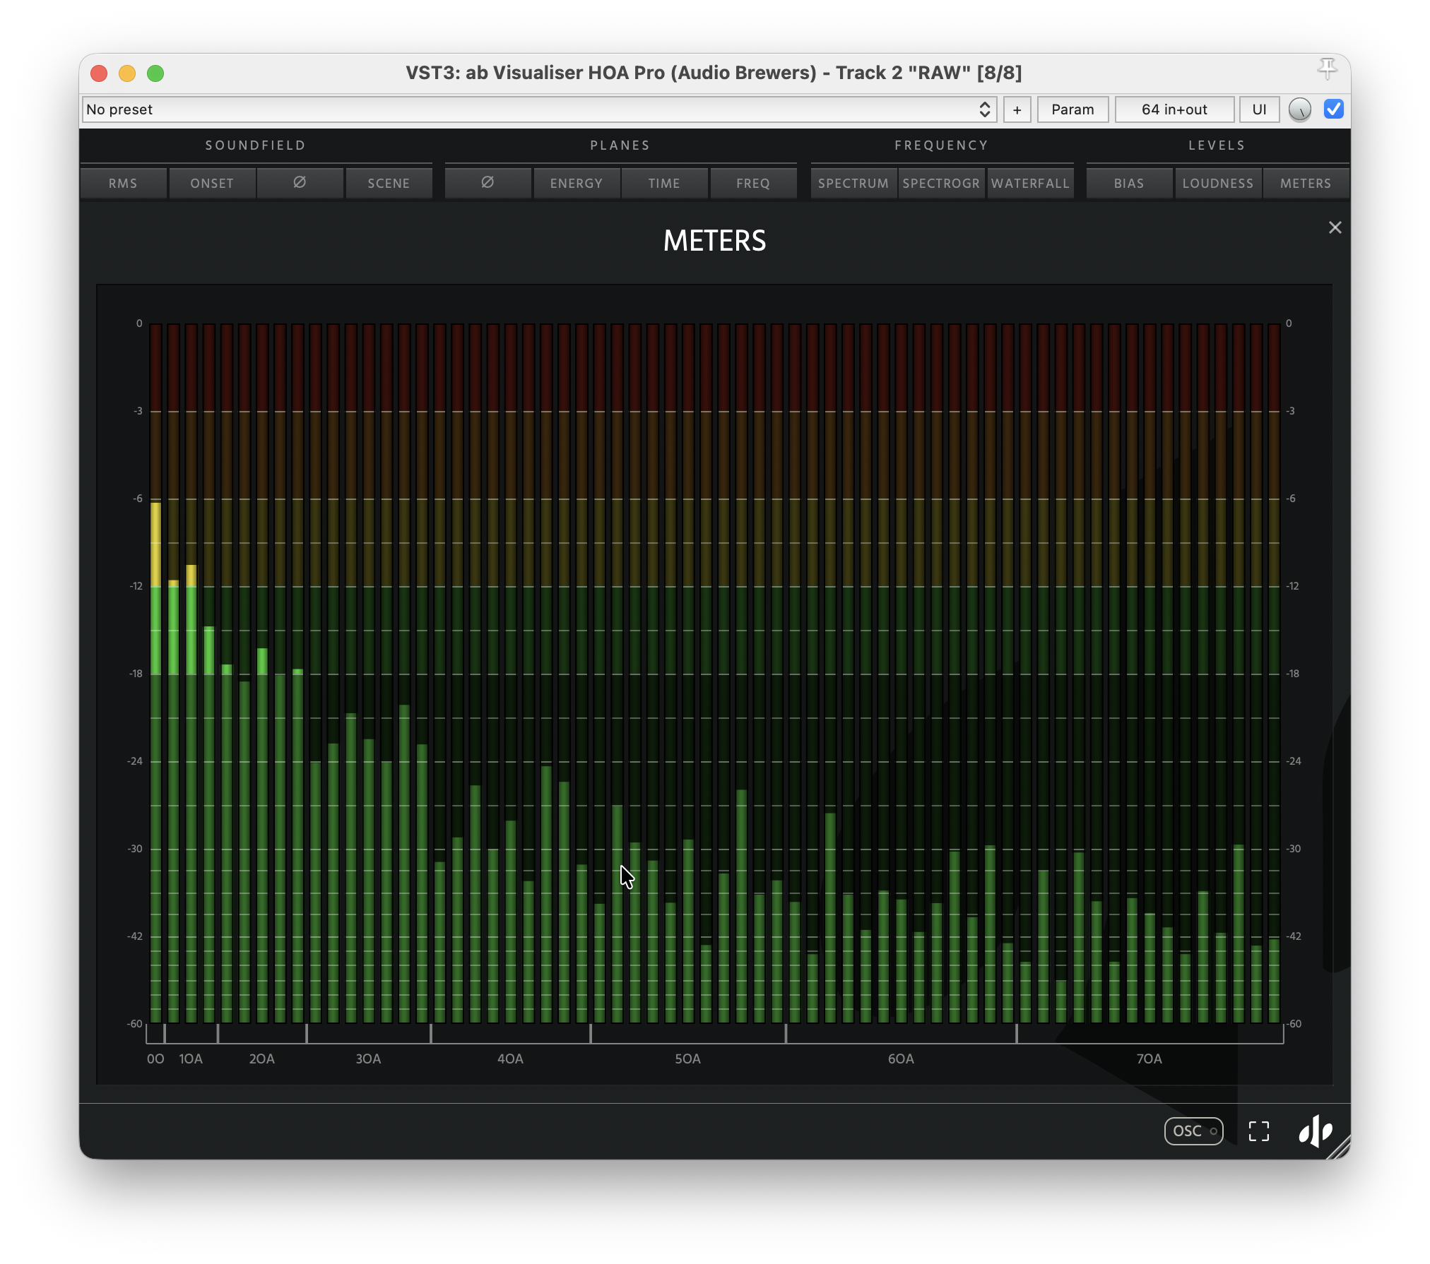Show the LOUDNESS levels view
Screen dimensions: 1430x1264
click(x=1218, y=183)
